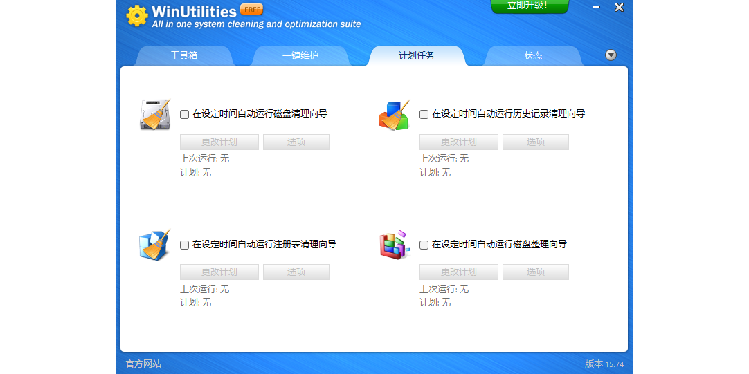Click 选项 for disk cleaner
This screenshot has height=374, width=749.
(x=296, y=142)
